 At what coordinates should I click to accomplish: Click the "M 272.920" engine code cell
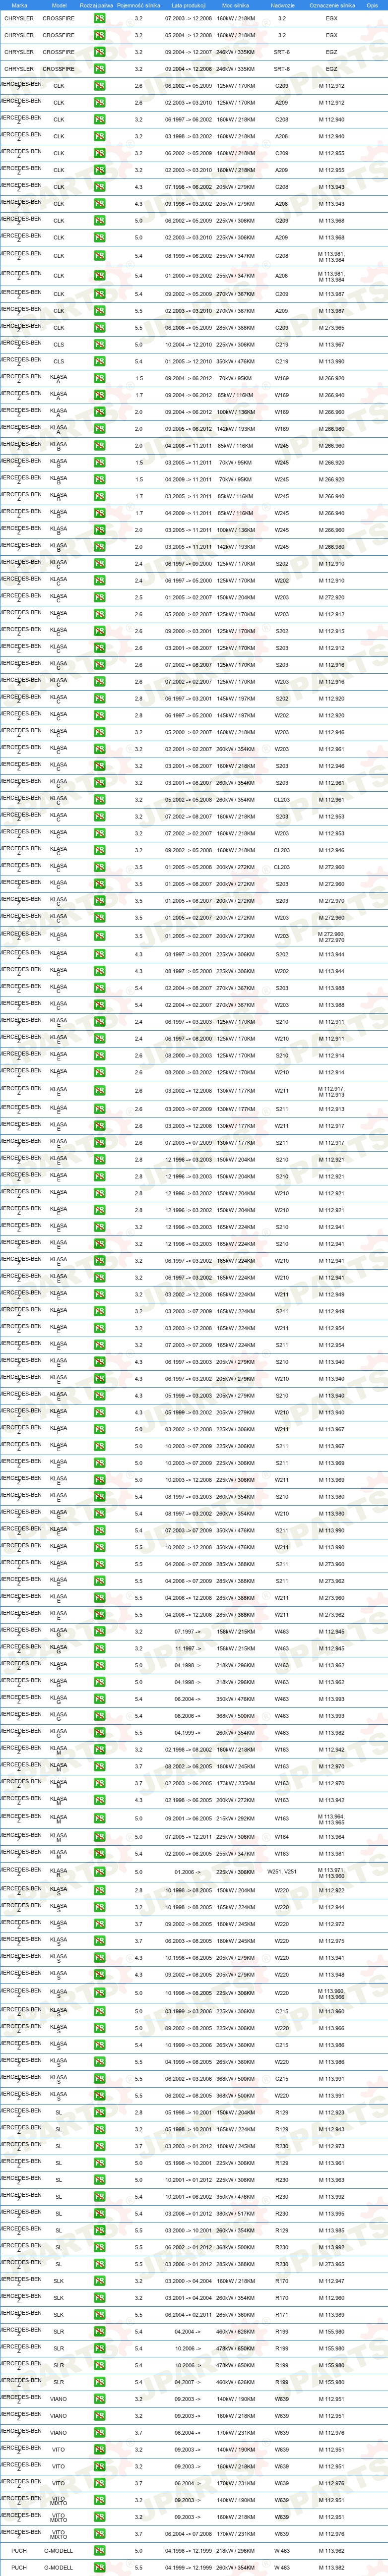click(x=332, y=597)
